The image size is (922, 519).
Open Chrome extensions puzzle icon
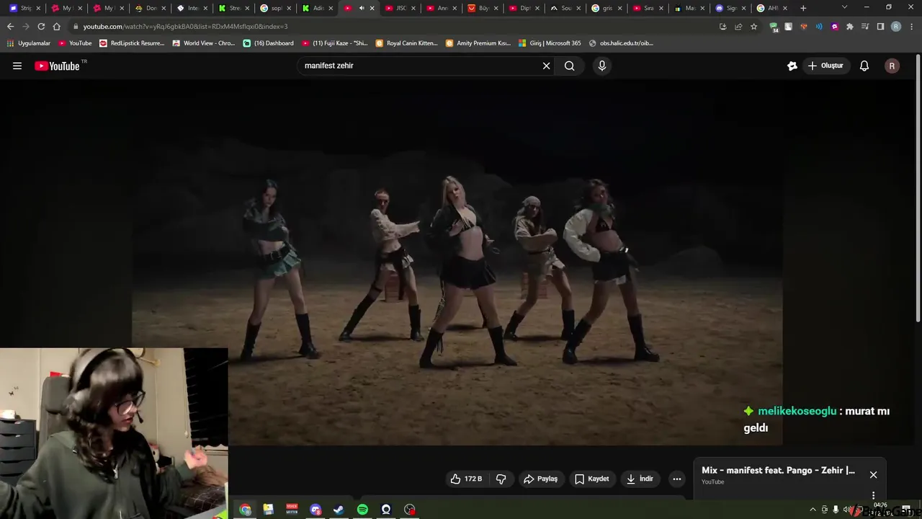[850, 27]
